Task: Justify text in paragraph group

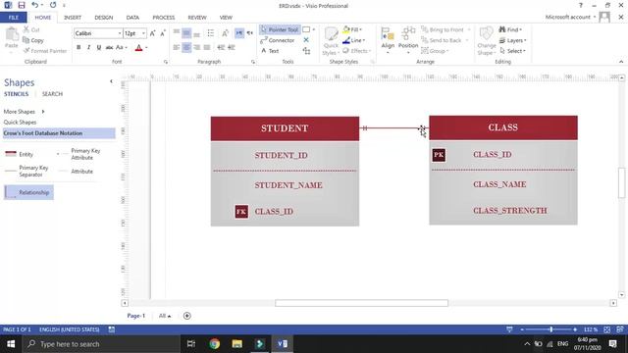Action: (x=207, y=47)
